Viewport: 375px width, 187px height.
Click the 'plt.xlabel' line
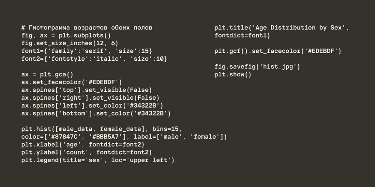pos(83,145)
